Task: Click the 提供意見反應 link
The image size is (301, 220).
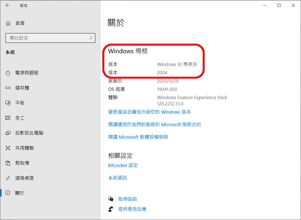Action: [x=132, y=209]
